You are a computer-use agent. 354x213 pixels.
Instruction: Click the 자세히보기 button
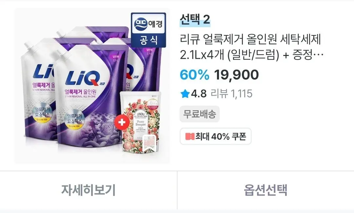pyautogui.click(x=88, y=190)
